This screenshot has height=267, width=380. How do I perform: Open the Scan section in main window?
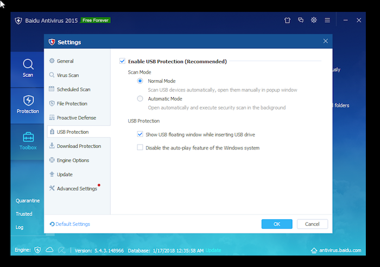(x=28, y=68)
